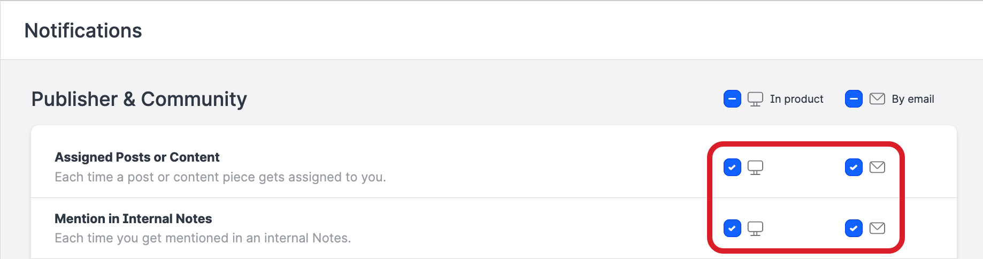
Task: Disable in-product alerts for Mention in Internal Notes
Action: tap(732, 228)
